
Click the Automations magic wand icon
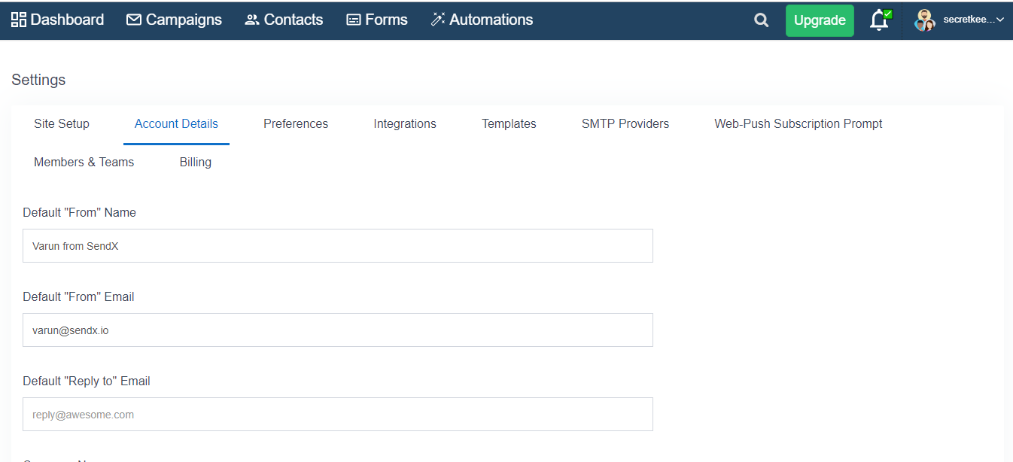pos(438,20)
